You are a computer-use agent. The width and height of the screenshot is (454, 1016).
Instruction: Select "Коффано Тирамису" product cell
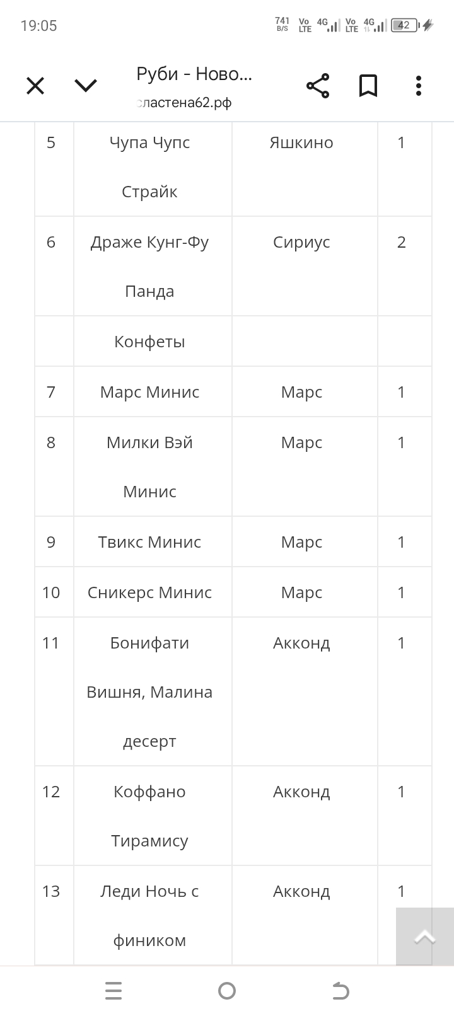150,816
